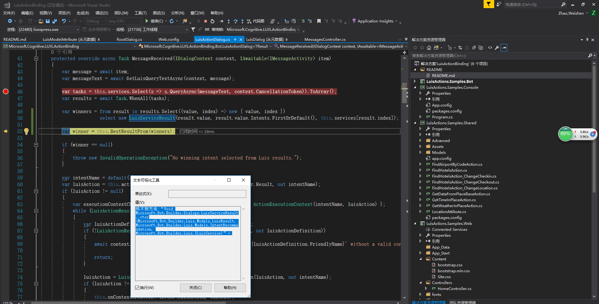Screen dimensions: 599x304
Task: Open the 生成(B) menu
Action: 83,13
